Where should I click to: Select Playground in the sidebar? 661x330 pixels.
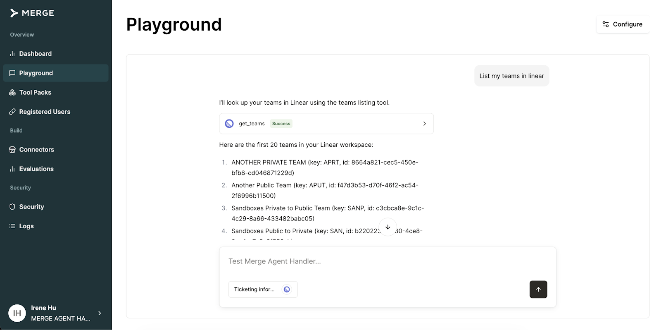click(56, 73)
